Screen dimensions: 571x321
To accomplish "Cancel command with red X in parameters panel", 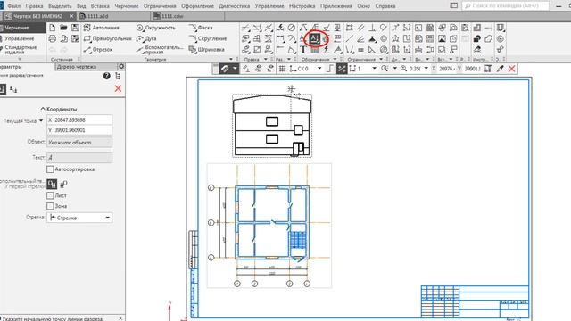I will [x=118, y=88].
